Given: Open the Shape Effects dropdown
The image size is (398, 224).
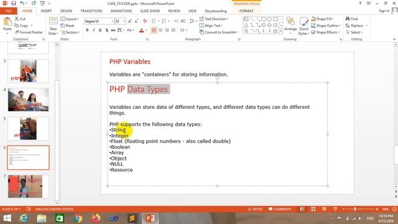Looking at the screenshot, I should click(325, 32).
